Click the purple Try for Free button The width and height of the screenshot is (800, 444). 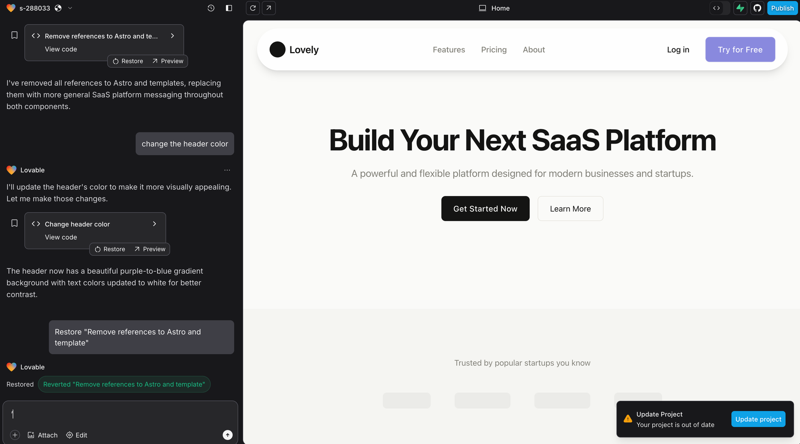tap(740, 50)
